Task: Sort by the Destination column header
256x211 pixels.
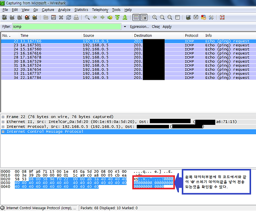Action: 158,35
